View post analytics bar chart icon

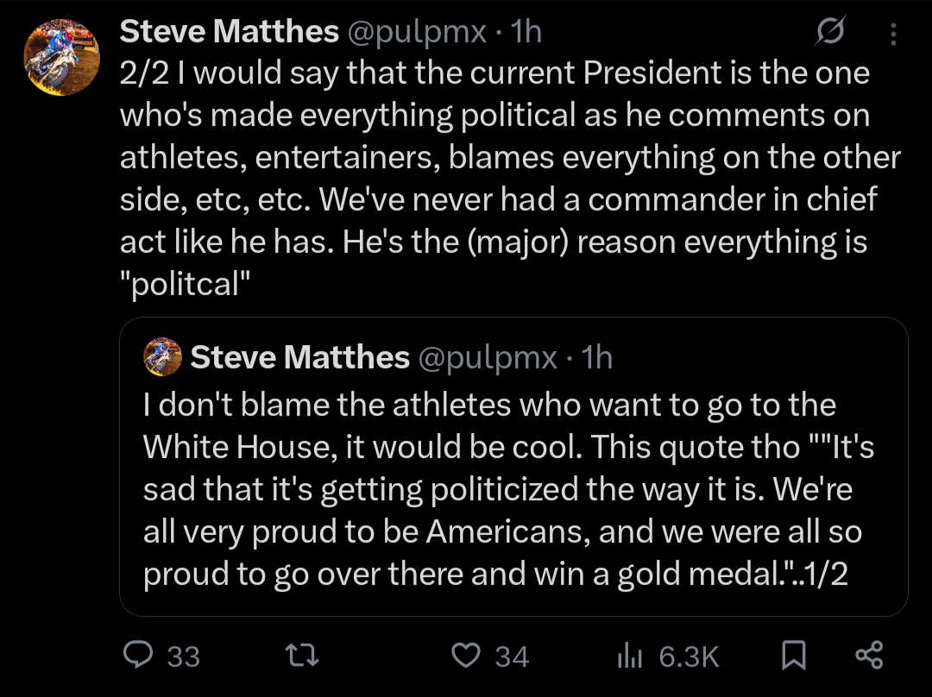coord(630,656)
